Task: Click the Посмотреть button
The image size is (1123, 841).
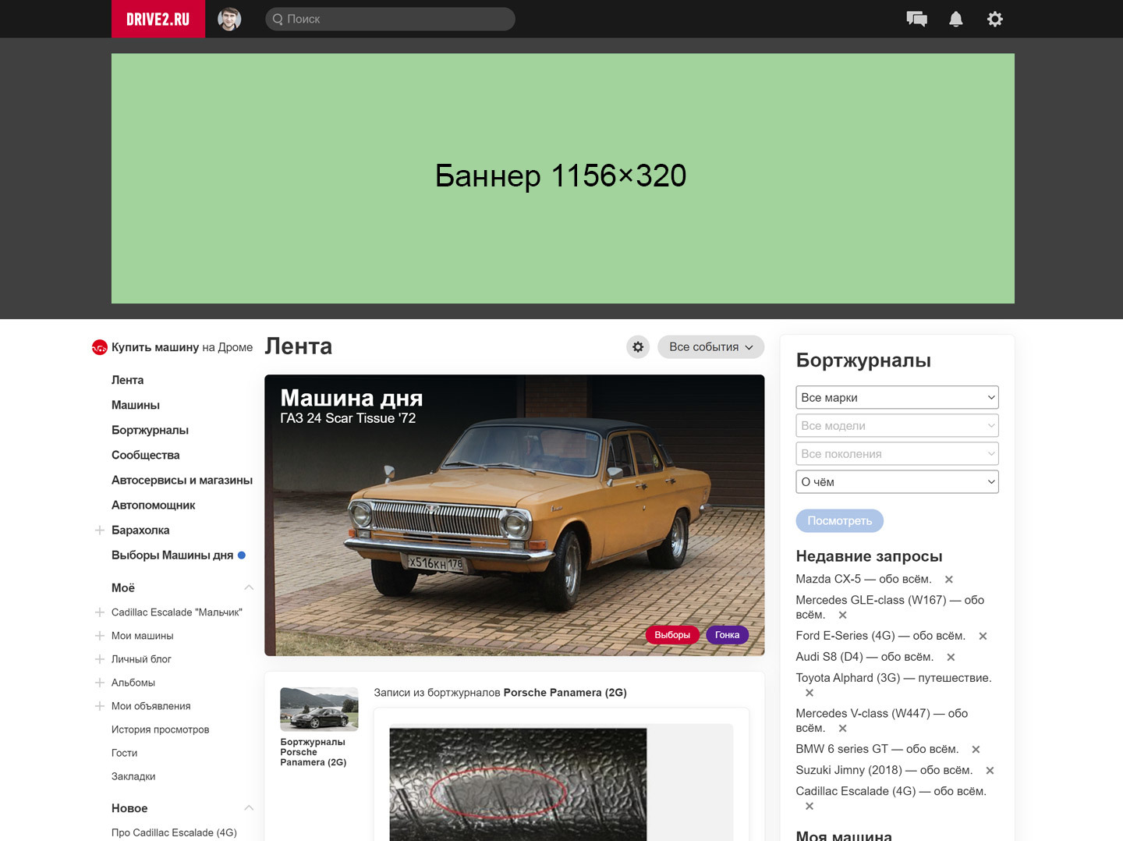Action: coord(839,520)
